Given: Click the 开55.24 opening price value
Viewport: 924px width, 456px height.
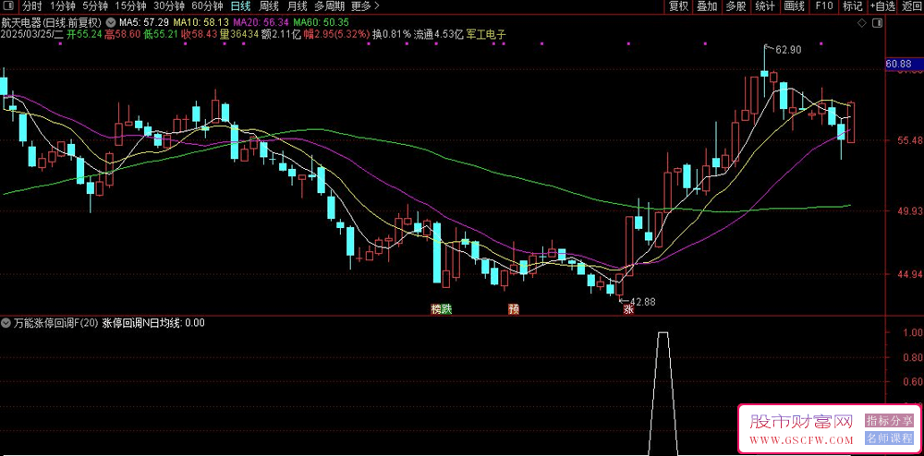Looking at the screenshot, I should [84, 33].
